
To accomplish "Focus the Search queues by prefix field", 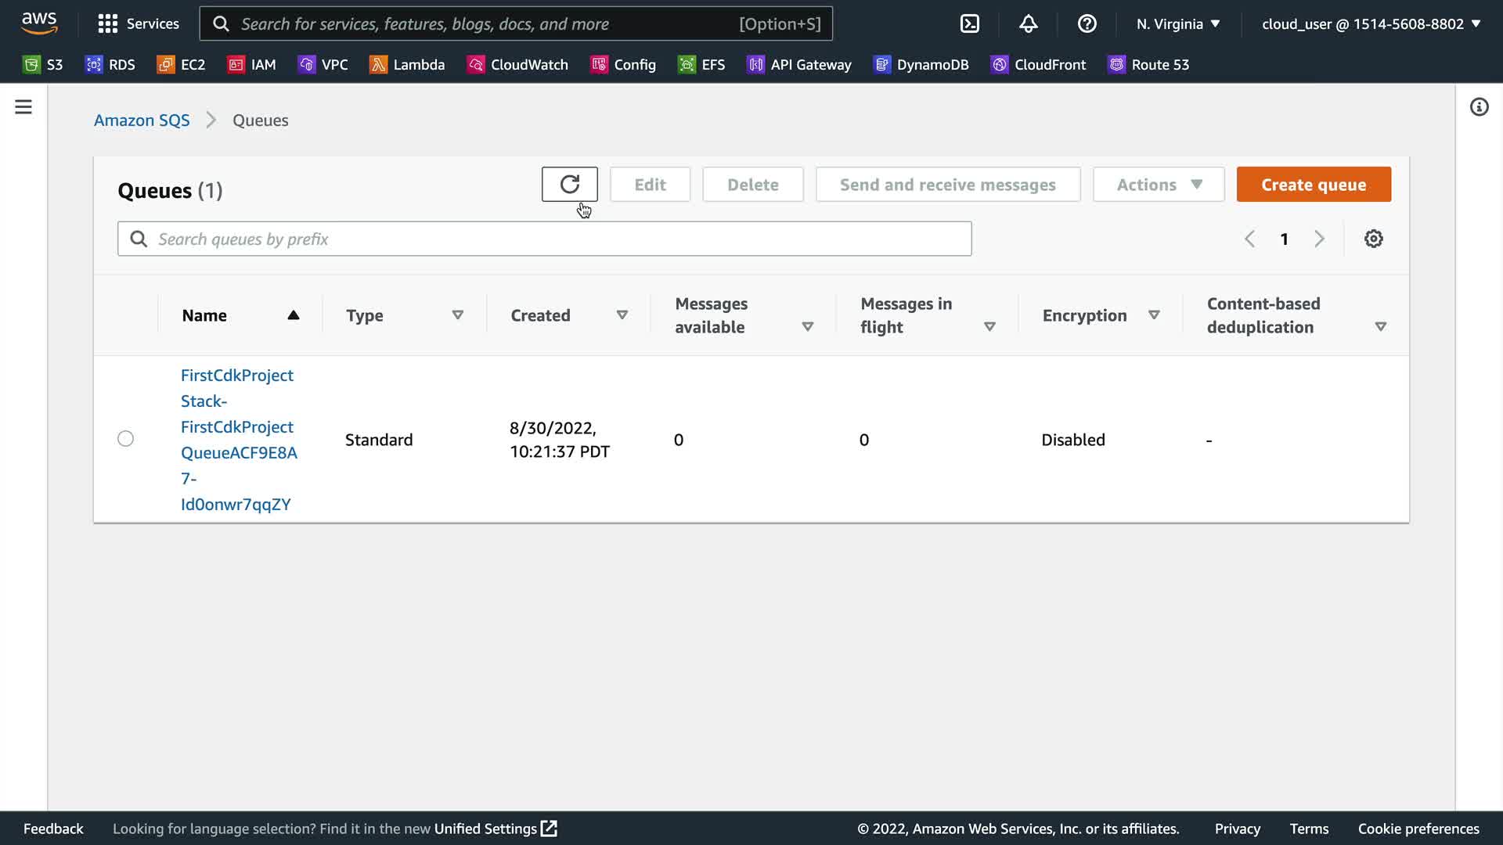I will click(x=544, y=239).
